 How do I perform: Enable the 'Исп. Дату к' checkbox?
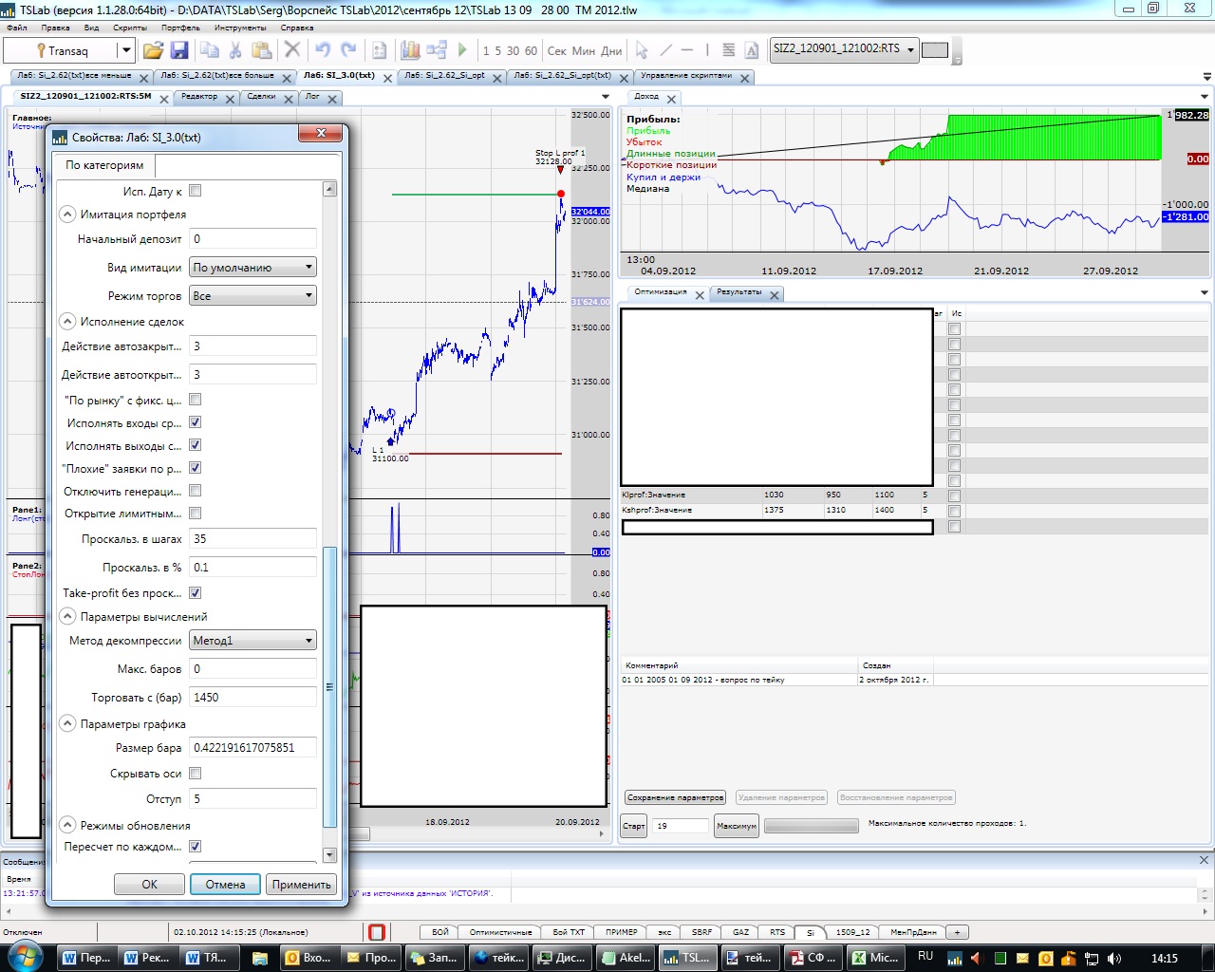coord(196,191)
